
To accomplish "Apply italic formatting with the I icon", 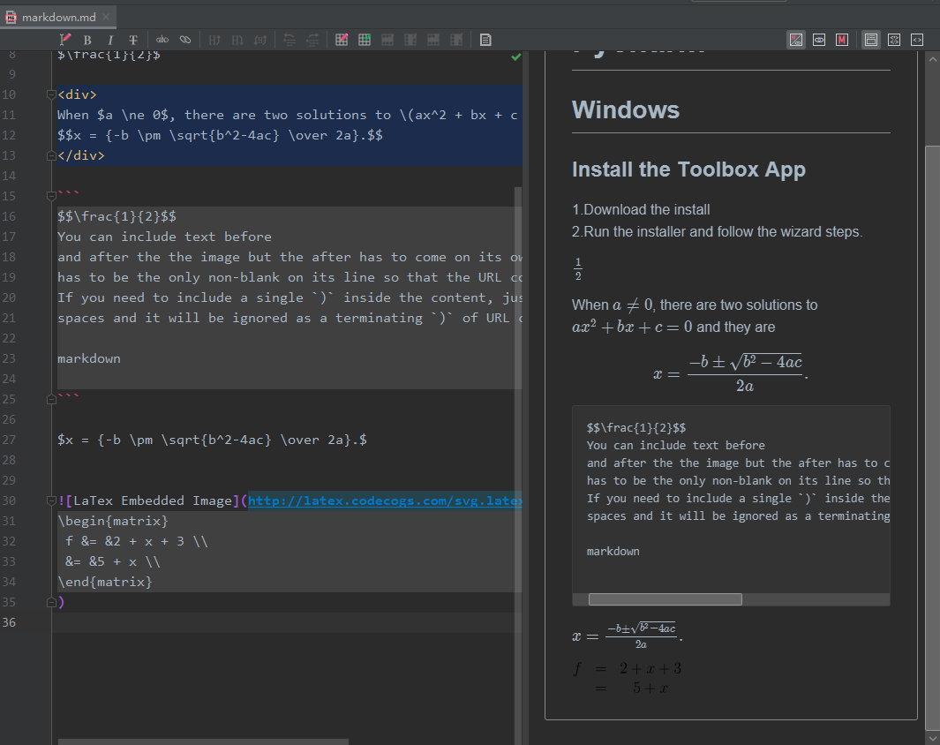I will [110, 40].
